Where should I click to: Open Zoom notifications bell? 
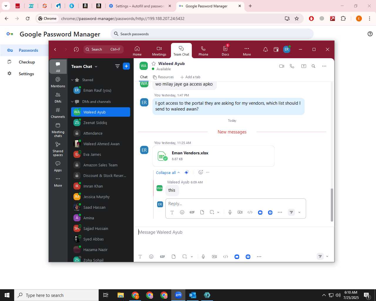pos(266,49)
